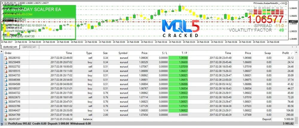Open the EURUSD,M1 chart dropdown triangle
299x128 pixels.
(2, 3)
